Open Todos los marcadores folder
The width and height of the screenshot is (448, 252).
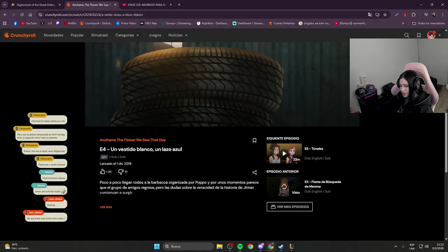[x=428, y=23]
